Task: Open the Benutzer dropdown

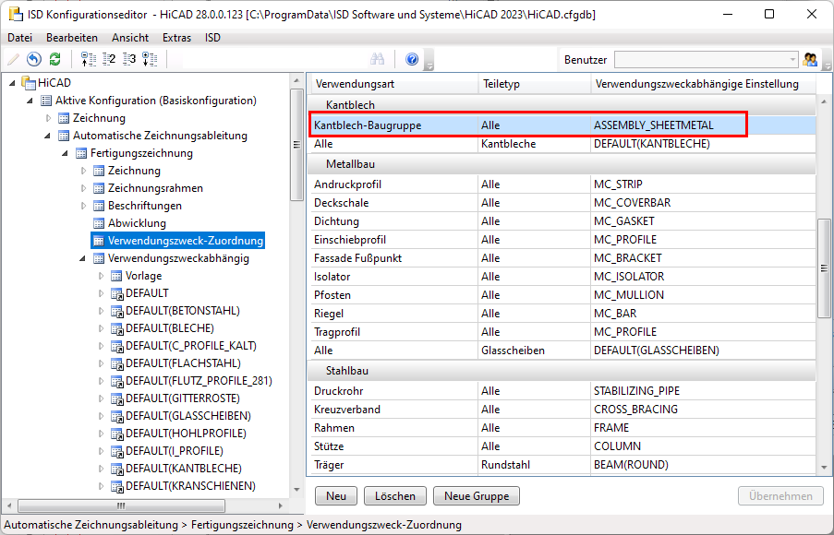Action: point(792,60)
